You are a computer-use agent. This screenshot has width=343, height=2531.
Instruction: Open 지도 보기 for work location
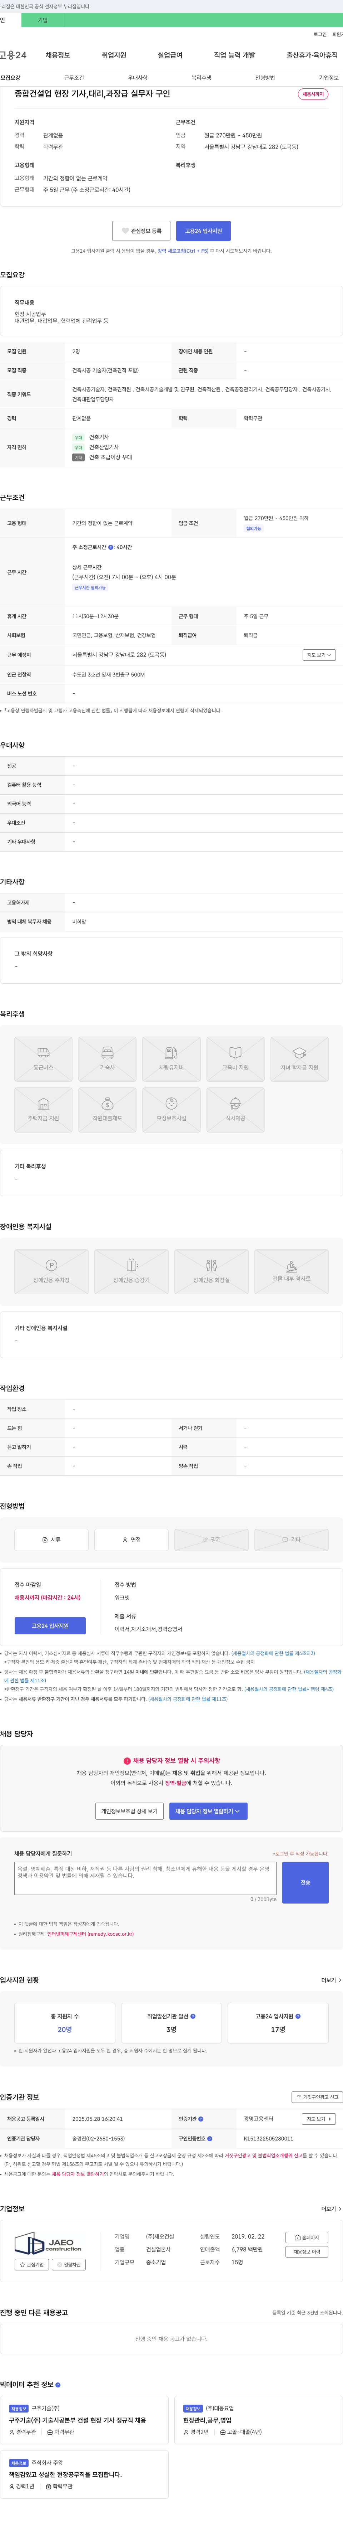[x=318, y=655]
